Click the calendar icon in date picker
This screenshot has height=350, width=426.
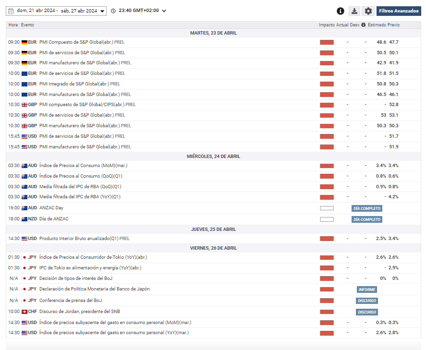pos(11,11)
